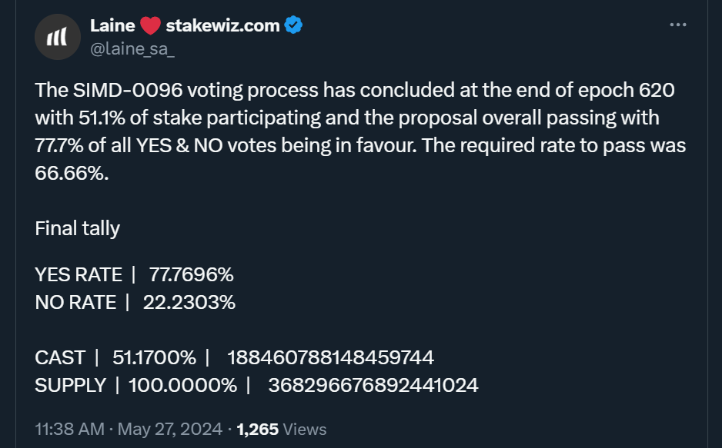The height and width of the screenshot is (448, 722).
Task: Click the 77.7696% yes rate value
Action: (186, 274)
